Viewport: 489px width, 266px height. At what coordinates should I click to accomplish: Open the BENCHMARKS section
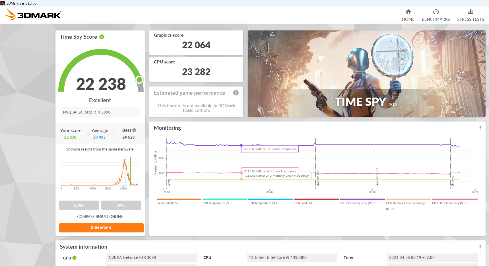pyautogui.click(x=436, y=15)
